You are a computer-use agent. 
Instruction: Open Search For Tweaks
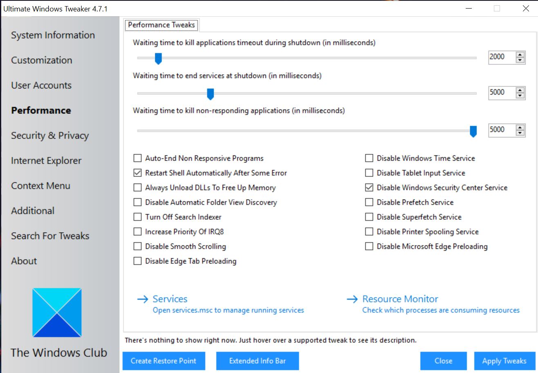click(50, 236)
